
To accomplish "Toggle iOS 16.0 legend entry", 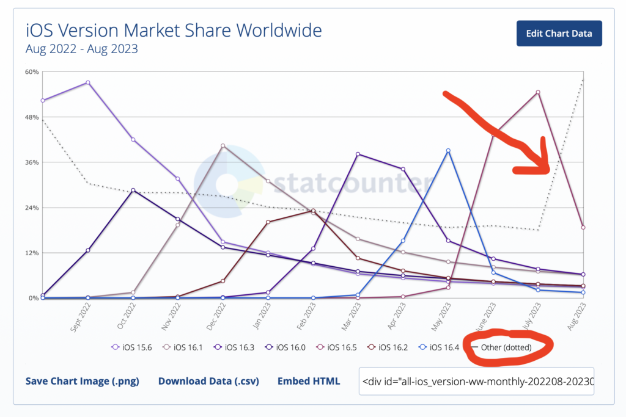I will 285,347.
